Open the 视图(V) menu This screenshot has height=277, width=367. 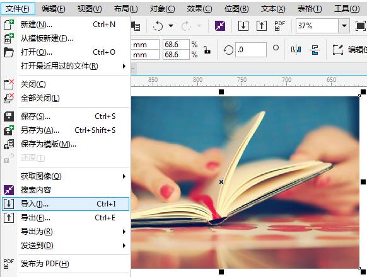coord(90,9)
